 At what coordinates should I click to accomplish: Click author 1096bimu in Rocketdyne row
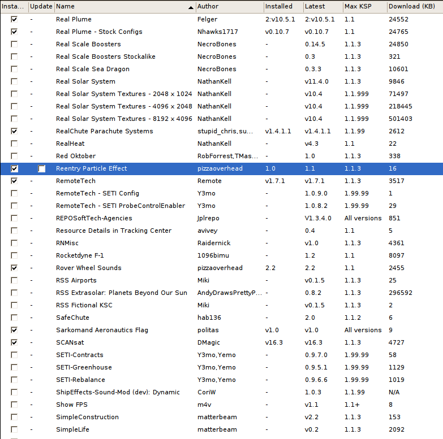click(213, 255)
